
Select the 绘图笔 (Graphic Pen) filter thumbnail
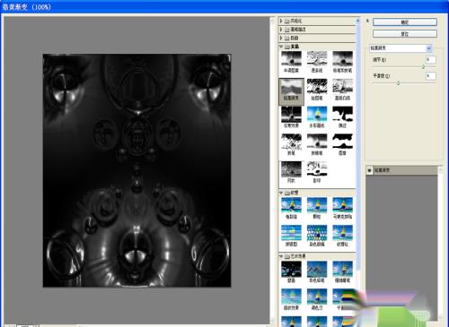coord(317,90)
